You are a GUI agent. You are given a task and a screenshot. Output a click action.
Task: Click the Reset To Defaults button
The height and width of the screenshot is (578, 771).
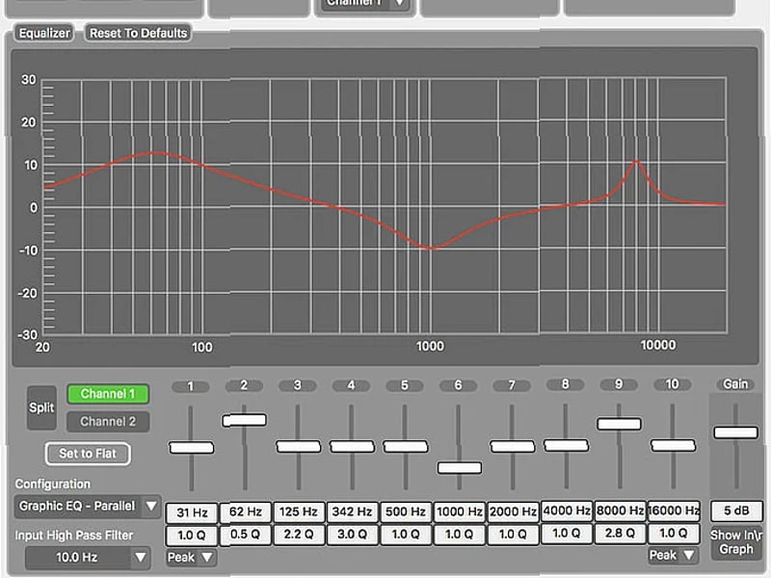pos(135,32)
